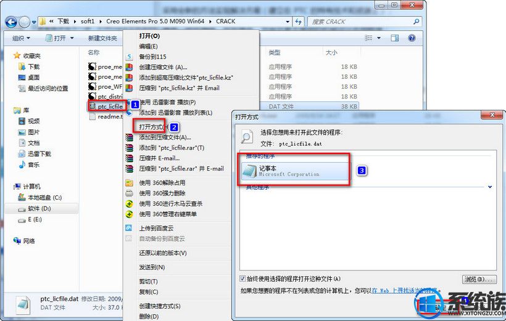Open the 文档 library
Viewport: 506px width, 321px height.
click(29, 143)
